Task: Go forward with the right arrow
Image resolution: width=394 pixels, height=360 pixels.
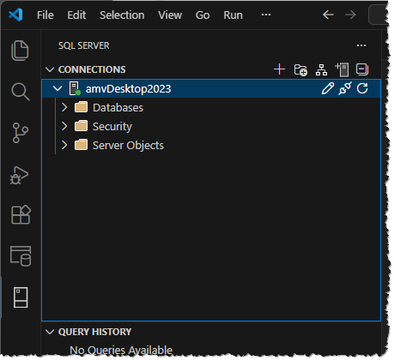Action: (350, 15)
